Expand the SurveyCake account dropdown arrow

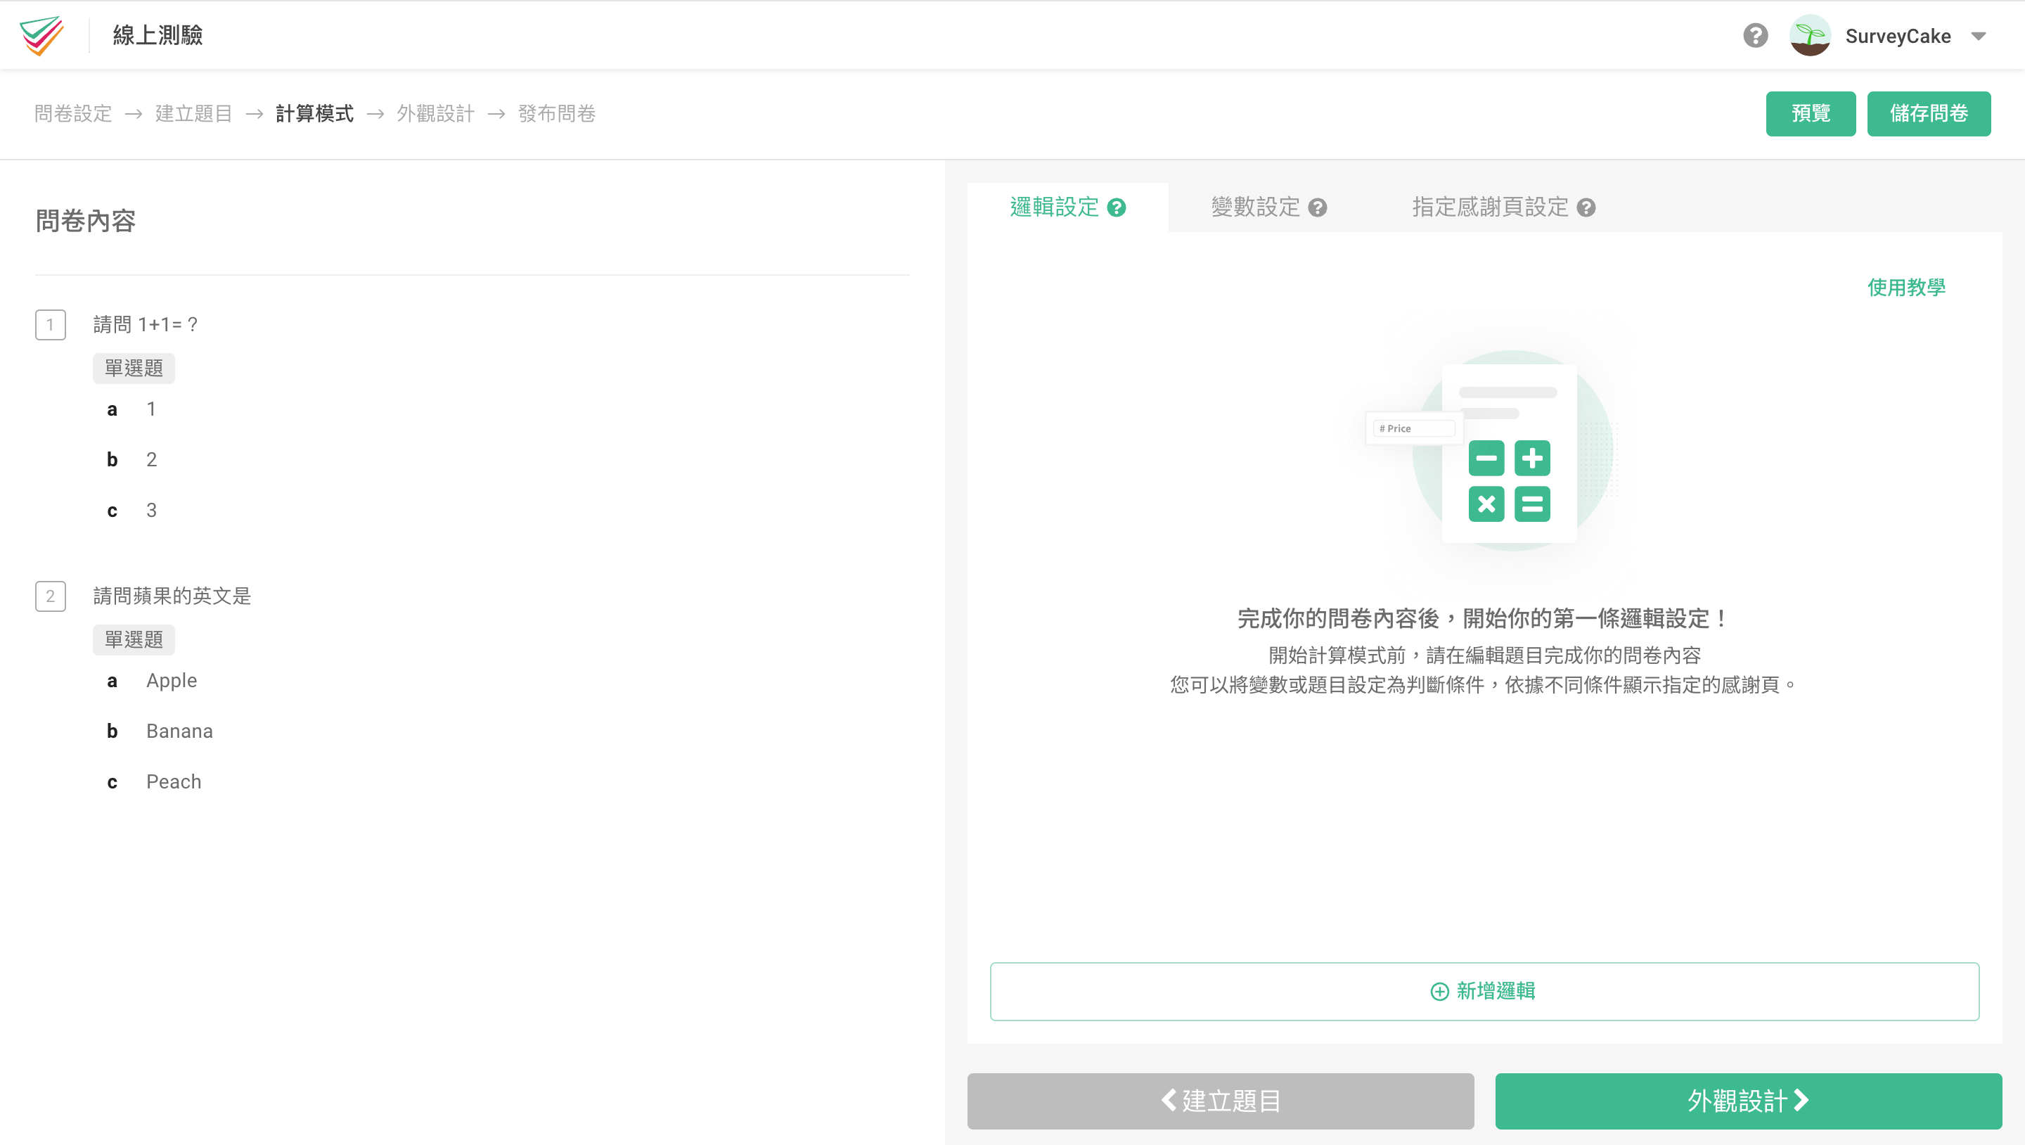pyautogui.click(x=1979, y=36)
